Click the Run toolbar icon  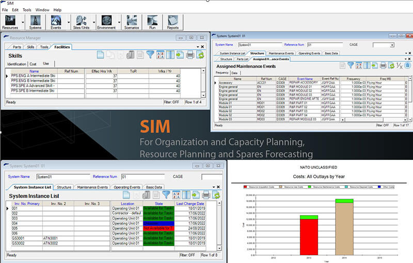point(152,22)
